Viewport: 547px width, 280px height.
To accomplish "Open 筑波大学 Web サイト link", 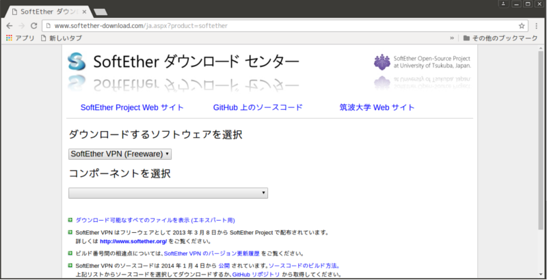I will 377,107.
